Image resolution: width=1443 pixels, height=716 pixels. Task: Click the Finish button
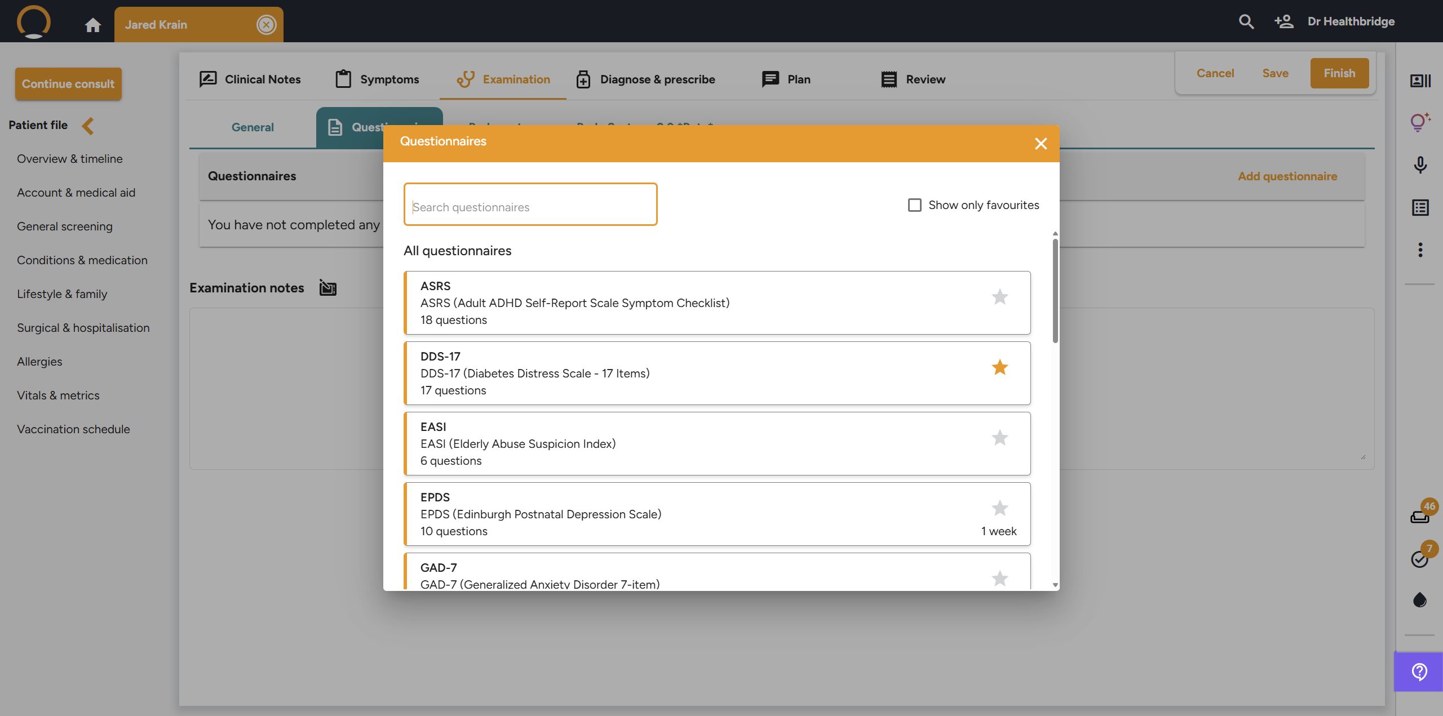1339,73
